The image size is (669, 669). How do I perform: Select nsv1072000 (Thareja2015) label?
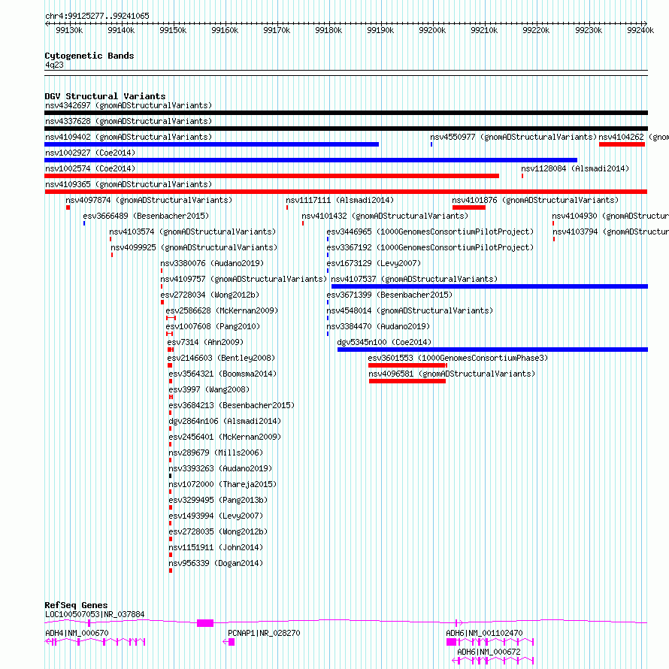coord(222,484)
